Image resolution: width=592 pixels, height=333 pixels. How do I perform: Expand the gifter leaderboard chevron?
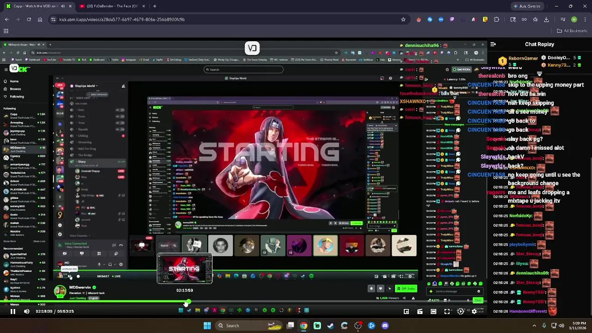click(x=539, y=74)
